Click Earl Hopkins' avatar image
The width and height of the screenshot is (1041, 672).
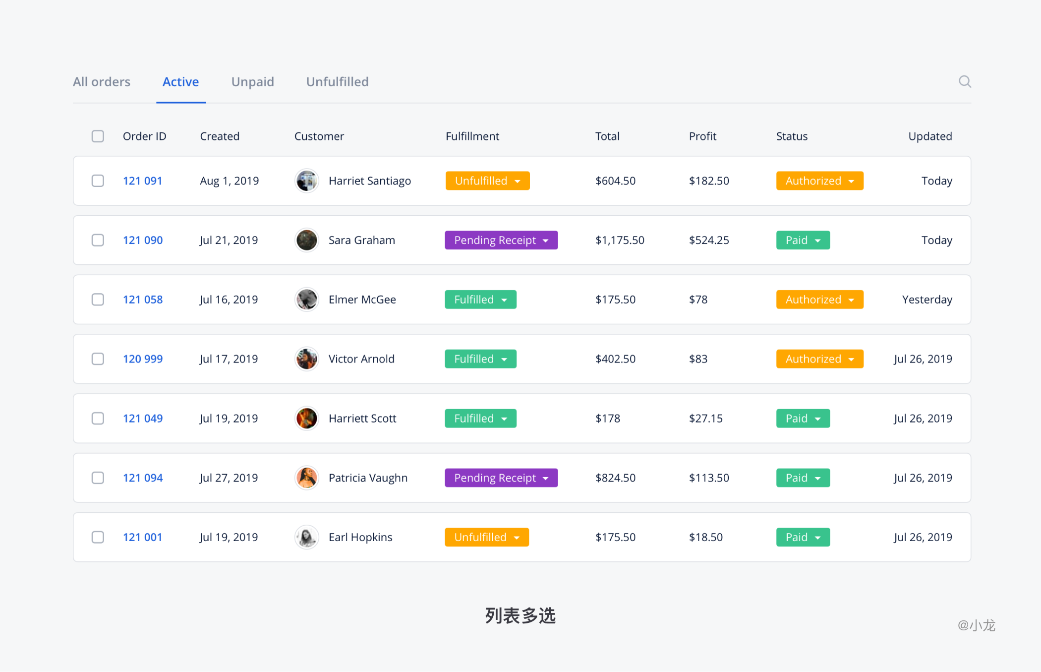tap(306, 537)
